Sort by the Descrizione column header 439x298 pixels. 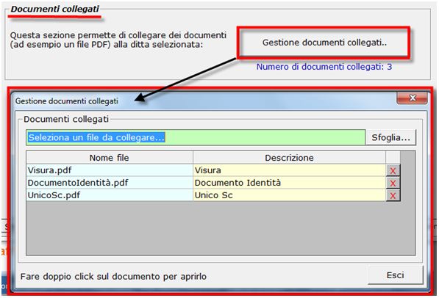[289, 158]
